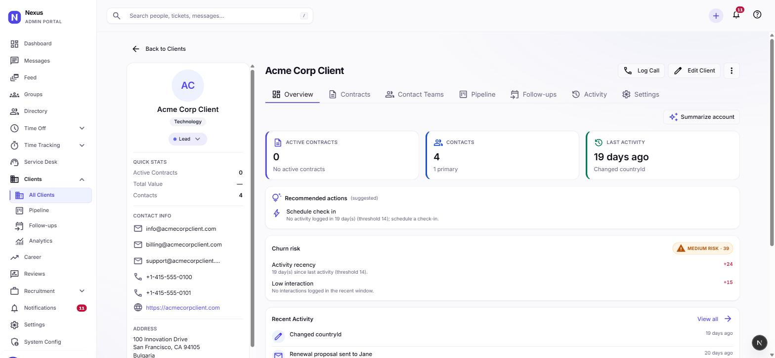The width and height of the screenshot is (775, 358).
Task: Expand the Recruitment menu
Action: click(x=82, y=291)
